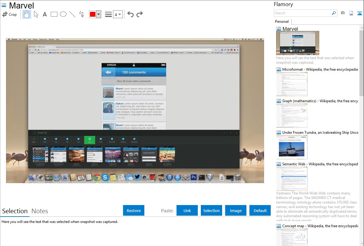Pick the ellipse shape tool
Viewport: 364px width, 246px height.
click(63, 14)
